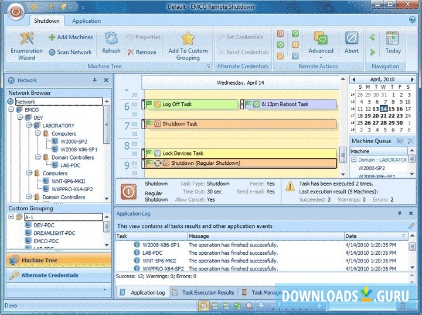Navigate to the next day arrow

click(x=373, y=52)
